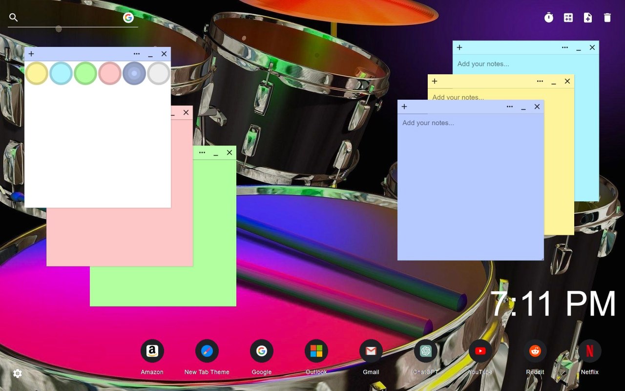Click in the search input field

pyautogui.click(x=71, y=18)
